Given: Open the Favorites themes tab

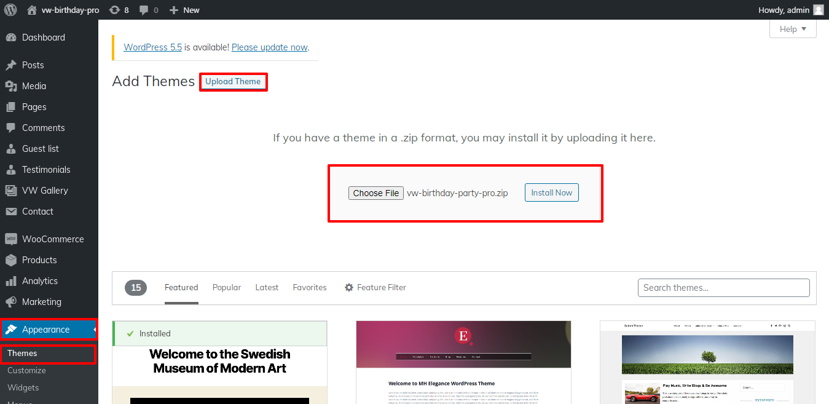Looking at the screenshot, I should (x=310, y=287).
